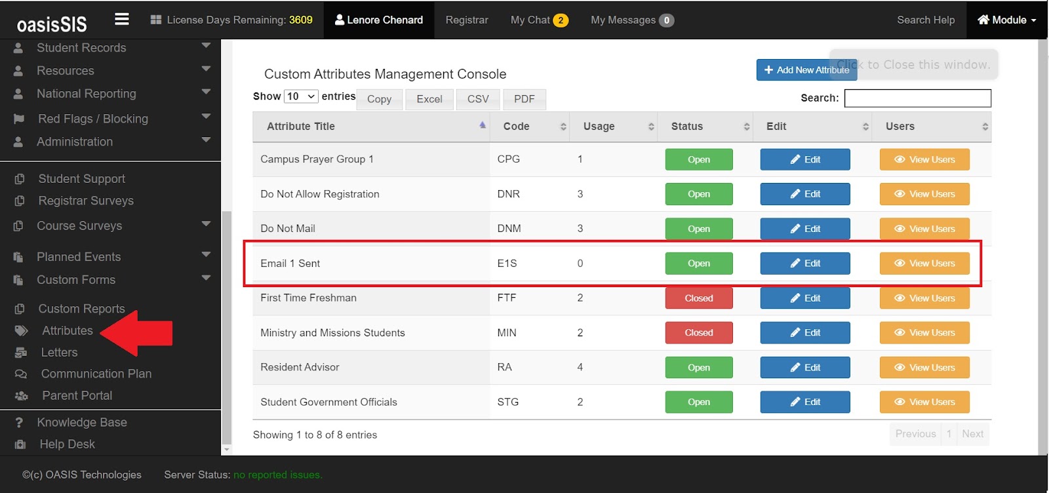The width and height of the screenshot is (1049, 493).
Task: Sort by Code column arrows
Action: click(563, 127)
